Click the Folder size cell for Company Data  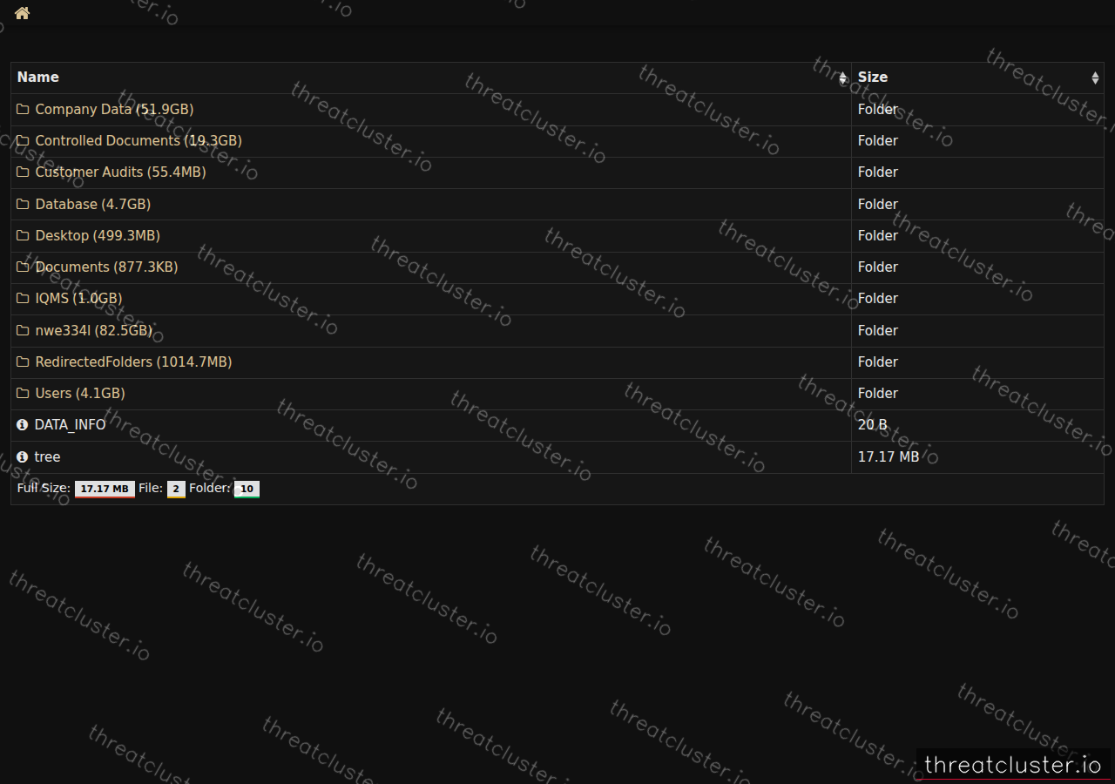977,110
